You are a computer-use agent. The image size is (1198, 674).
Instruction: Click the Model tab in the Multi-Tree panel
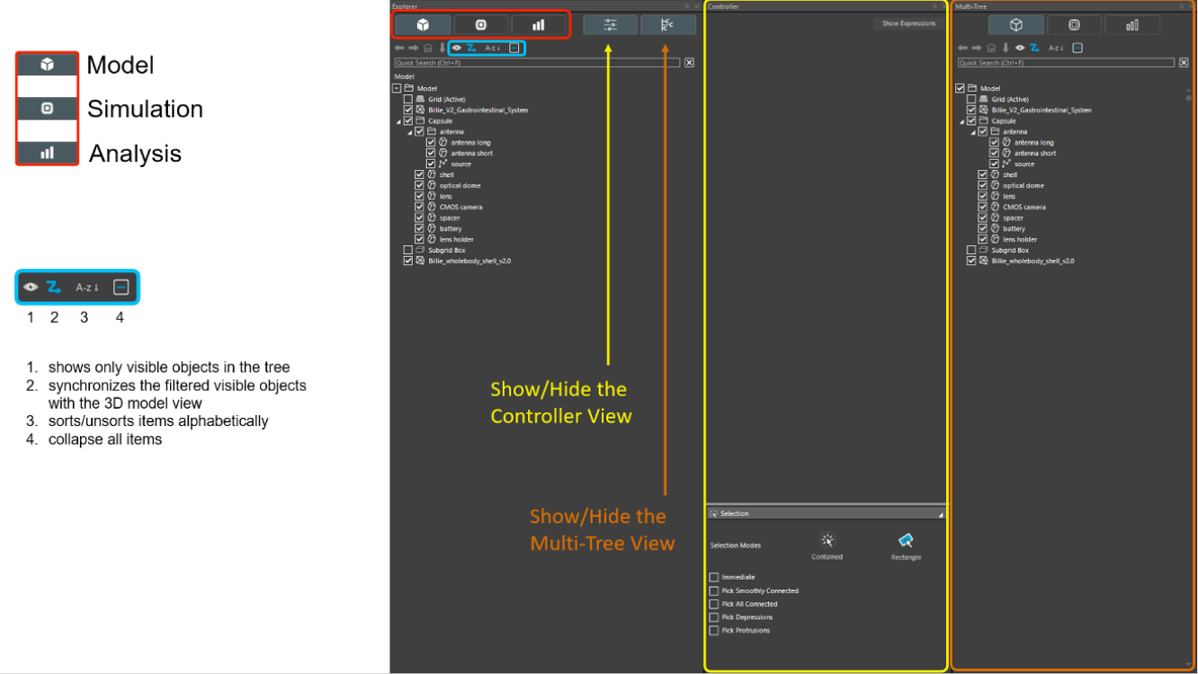1015,24
